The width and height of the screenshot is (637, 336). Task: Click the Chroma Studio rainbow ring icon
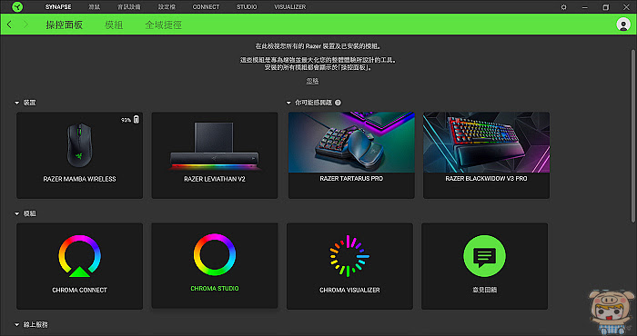[215, 254]
